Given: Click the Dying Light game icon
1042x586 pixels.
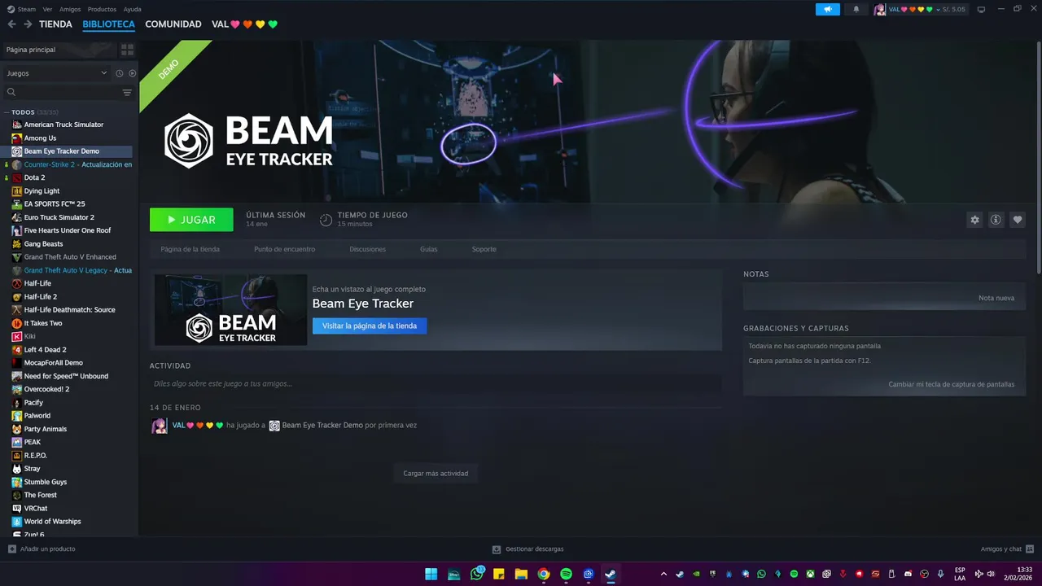Looking at the screenshot, I should coord(17,191).
